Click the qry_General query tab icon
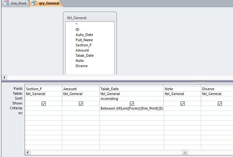233x157 pixels. point(34,3)
